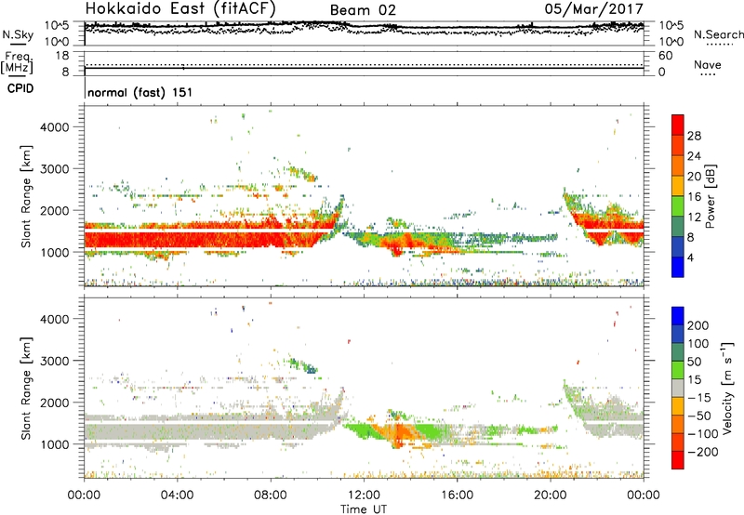Click the 'Hokkaido East (fitACF)' title
This screenshot has width=744, height=515.
click(180, 8)
